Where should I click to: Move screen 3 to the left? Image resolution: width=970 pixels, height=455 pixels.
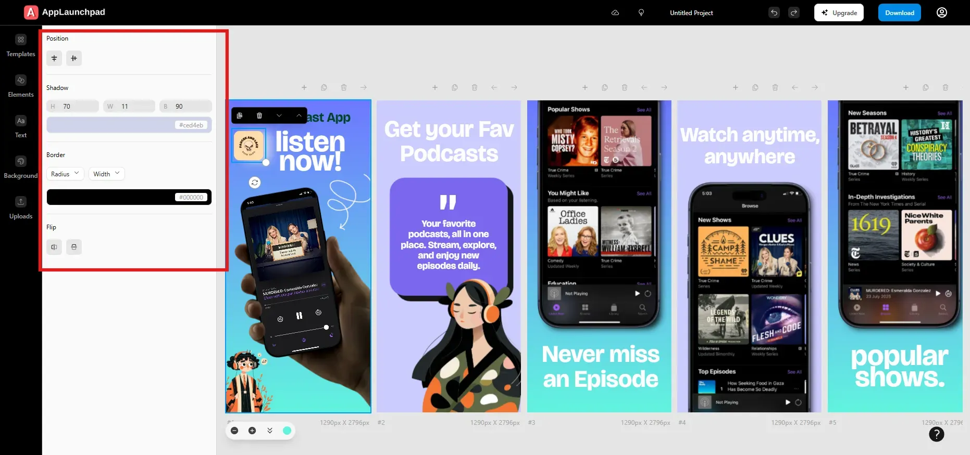tap(644, 87)
